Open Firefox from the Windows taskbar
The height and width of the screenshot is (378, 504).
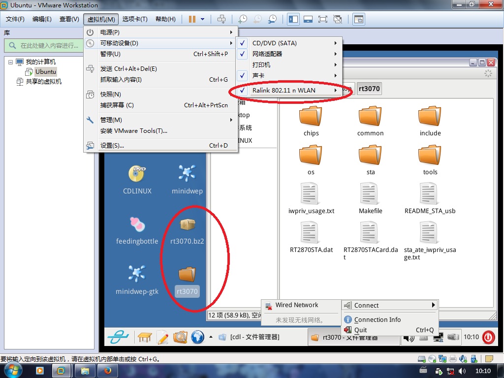coord(108,371)
